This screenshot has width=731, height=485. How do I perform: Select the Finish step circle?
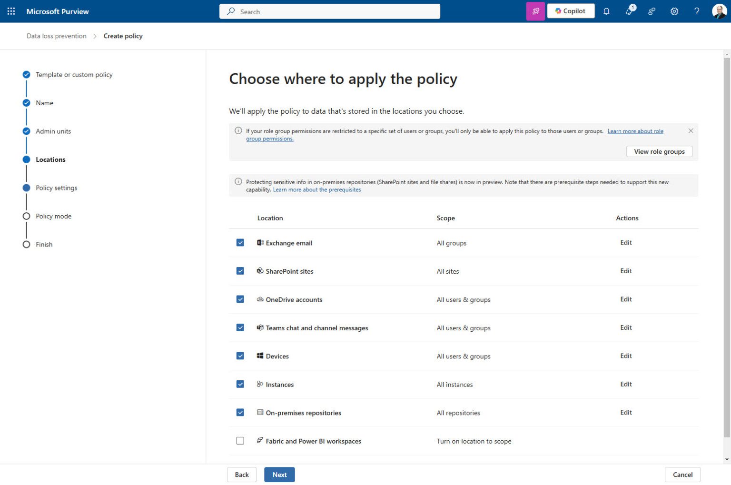point(26,244)
